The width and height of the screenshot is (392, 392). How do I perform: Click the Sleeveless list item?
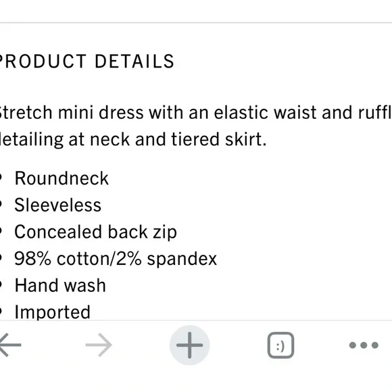coord(57,205)
